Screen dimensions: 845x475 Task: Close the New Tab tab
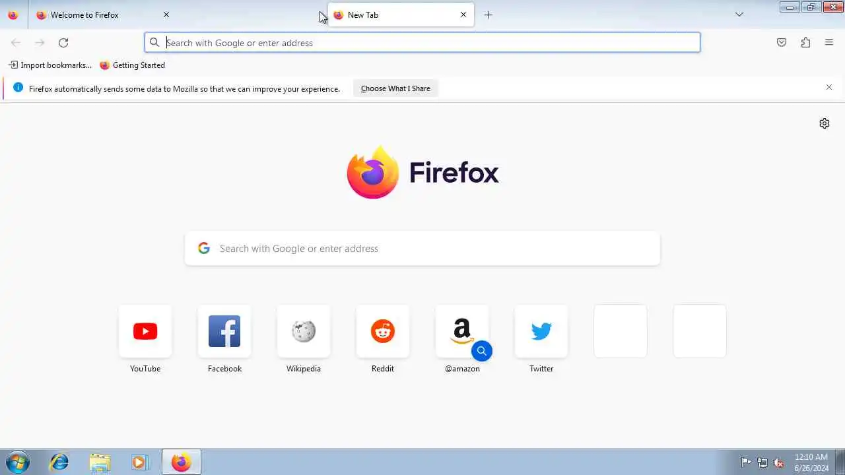point(463,15)
